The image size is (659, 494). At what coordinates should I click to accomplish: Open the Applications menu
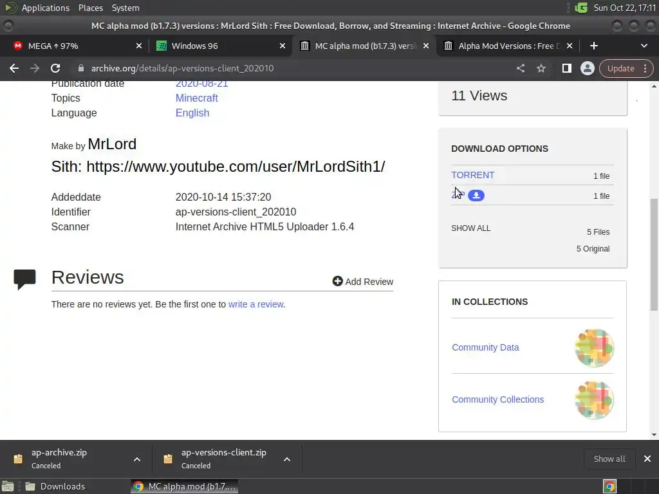tap(46, 8)
